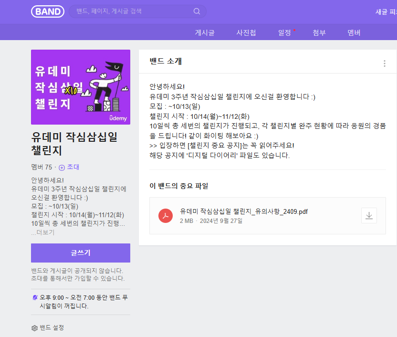The height and width of the screenshot is (337, 397).
Task: Click the 밴드 소개 heading
Action: [166, 61]
